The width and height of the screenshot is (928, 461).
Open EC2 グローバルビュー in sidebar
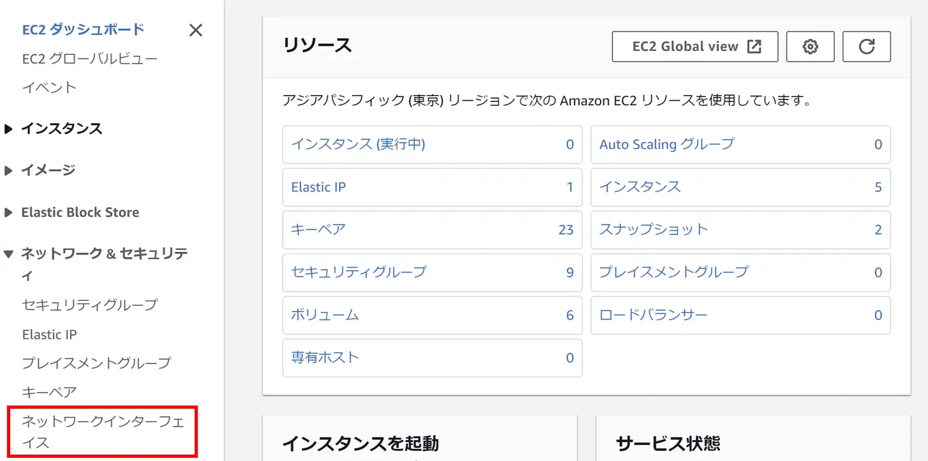tap(89, 59)
